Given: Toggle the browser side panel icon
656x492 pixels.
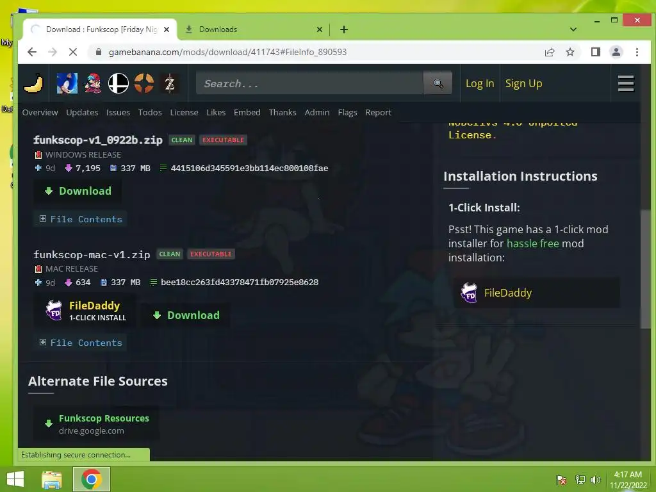Looking at the screenshot, I should (595, 52).
